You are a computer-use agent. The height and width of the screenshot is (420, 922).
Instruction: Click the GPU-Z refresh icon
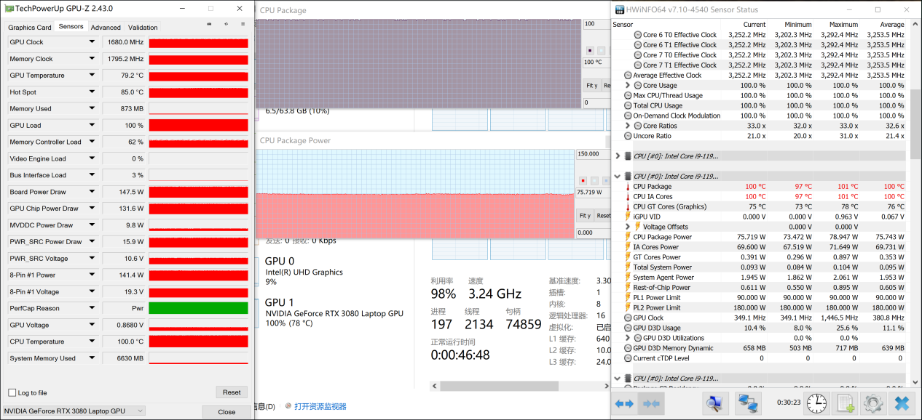pos(226,24)
